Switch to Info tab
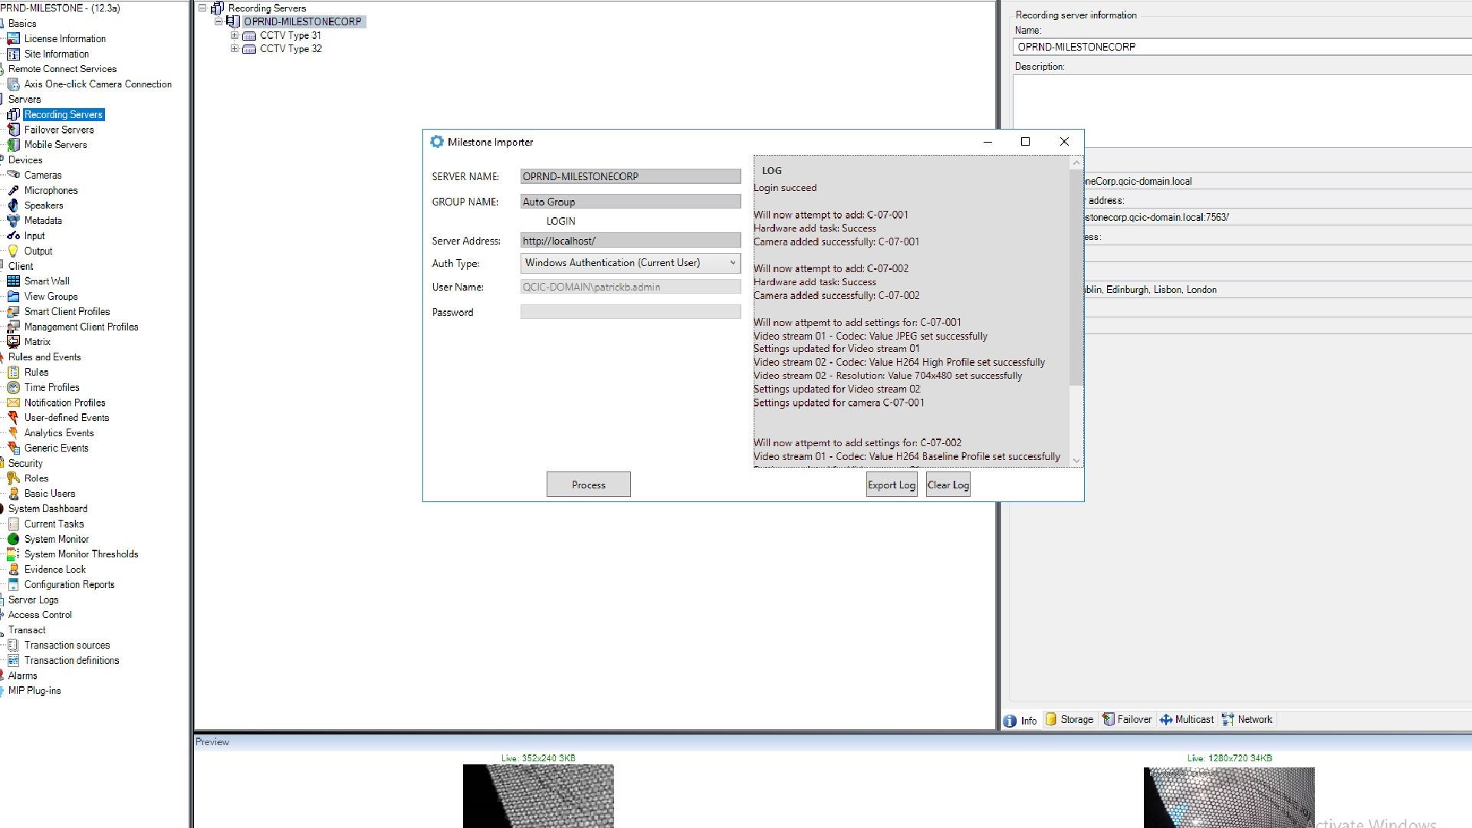 pos(1020,720)
